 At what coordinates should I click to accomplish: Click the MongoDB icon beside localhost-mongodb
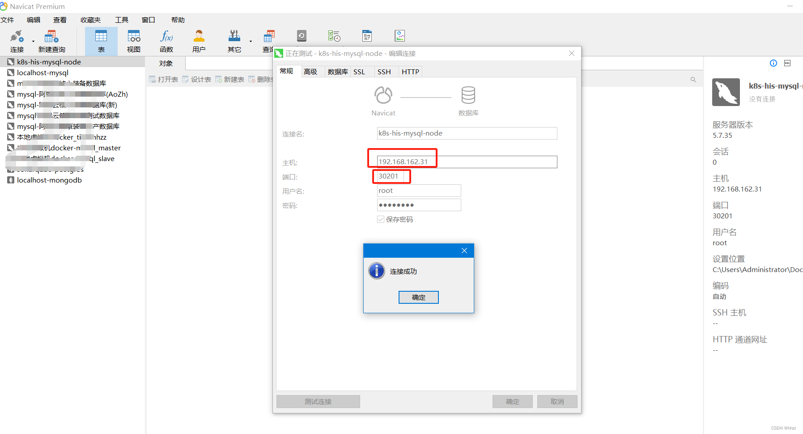click(x=11, y=180)
